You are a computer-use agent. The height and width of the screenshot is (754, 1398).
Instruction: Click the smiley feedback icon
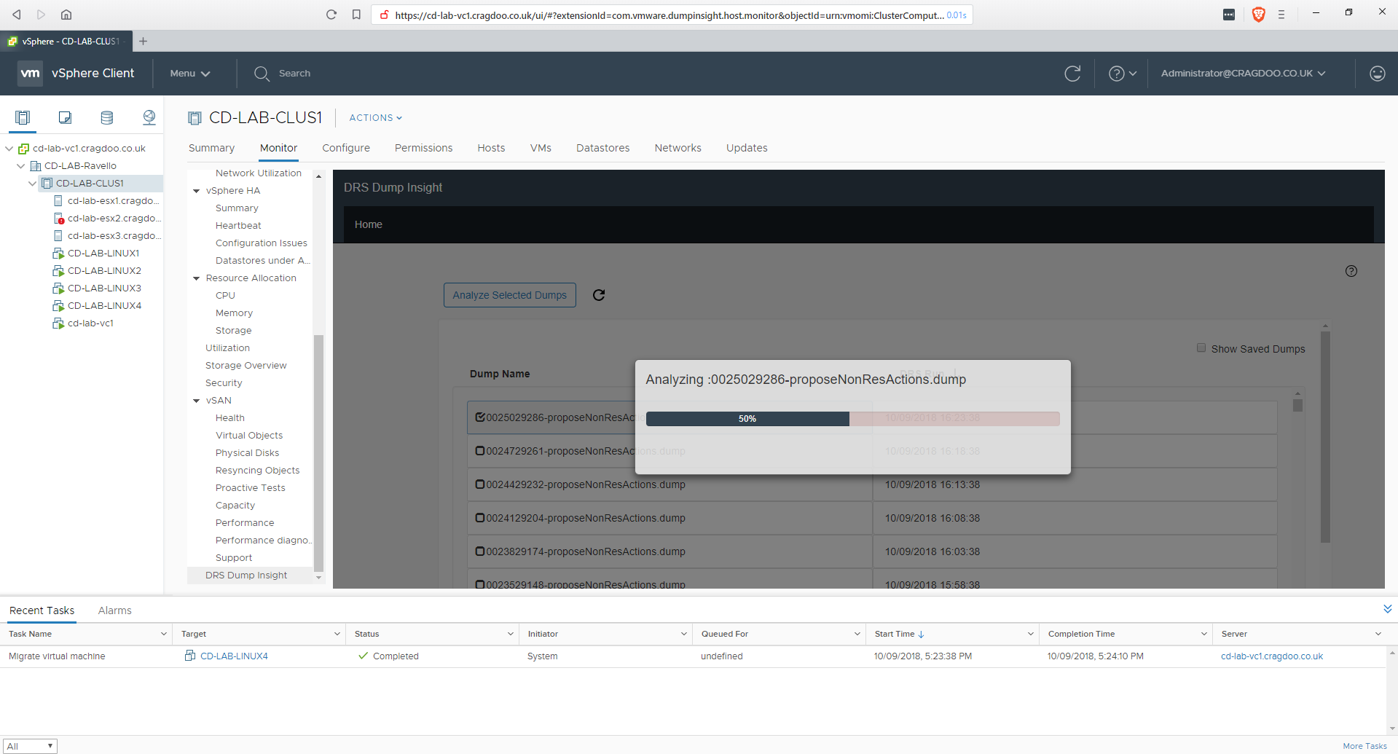coord(1377,74)
